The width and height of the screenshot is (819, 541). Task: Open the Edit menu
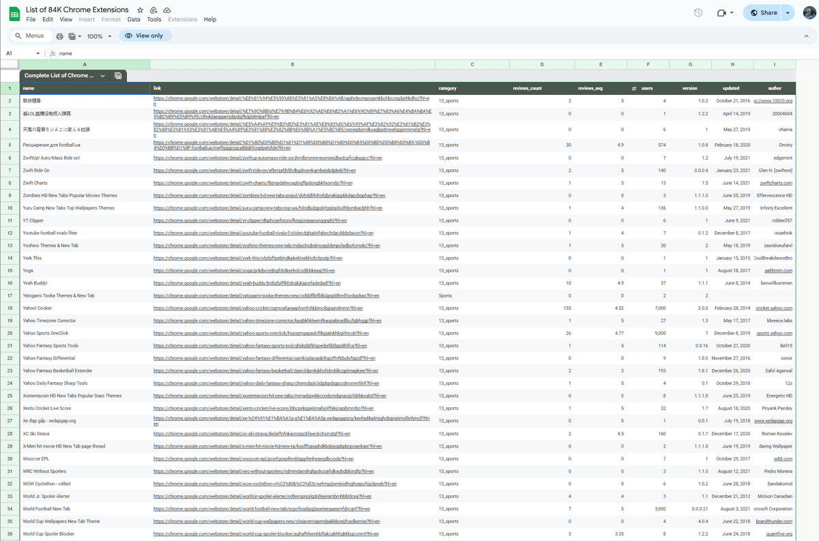point(48,20)
